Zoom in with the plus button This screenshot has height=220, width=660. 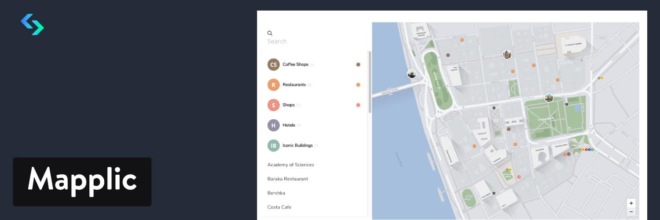pyautogui.click(x=631, y=203)
